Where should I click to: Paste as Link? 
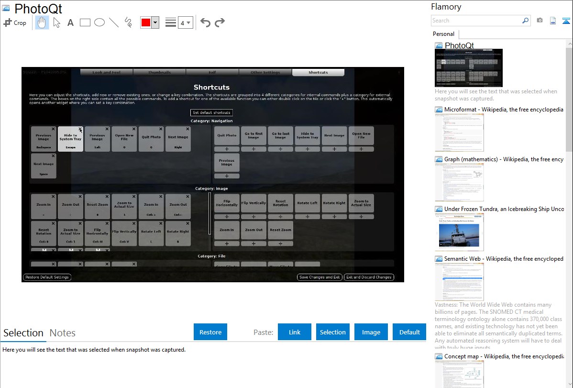coord(295,332)
